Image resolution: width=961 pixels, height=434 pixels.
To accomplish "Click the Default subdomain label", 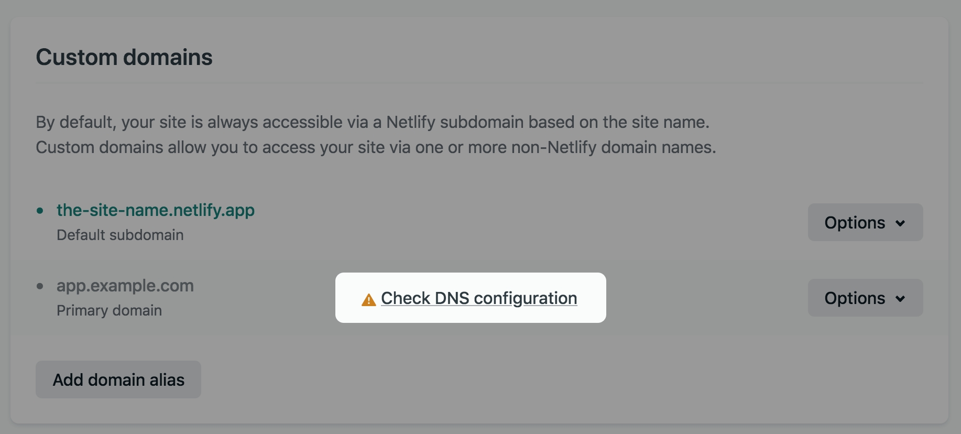I will [119, 235].
